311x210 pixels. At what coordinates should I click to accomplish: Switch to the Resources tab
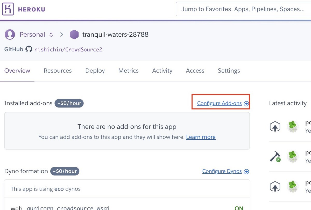tap(58, 71)
